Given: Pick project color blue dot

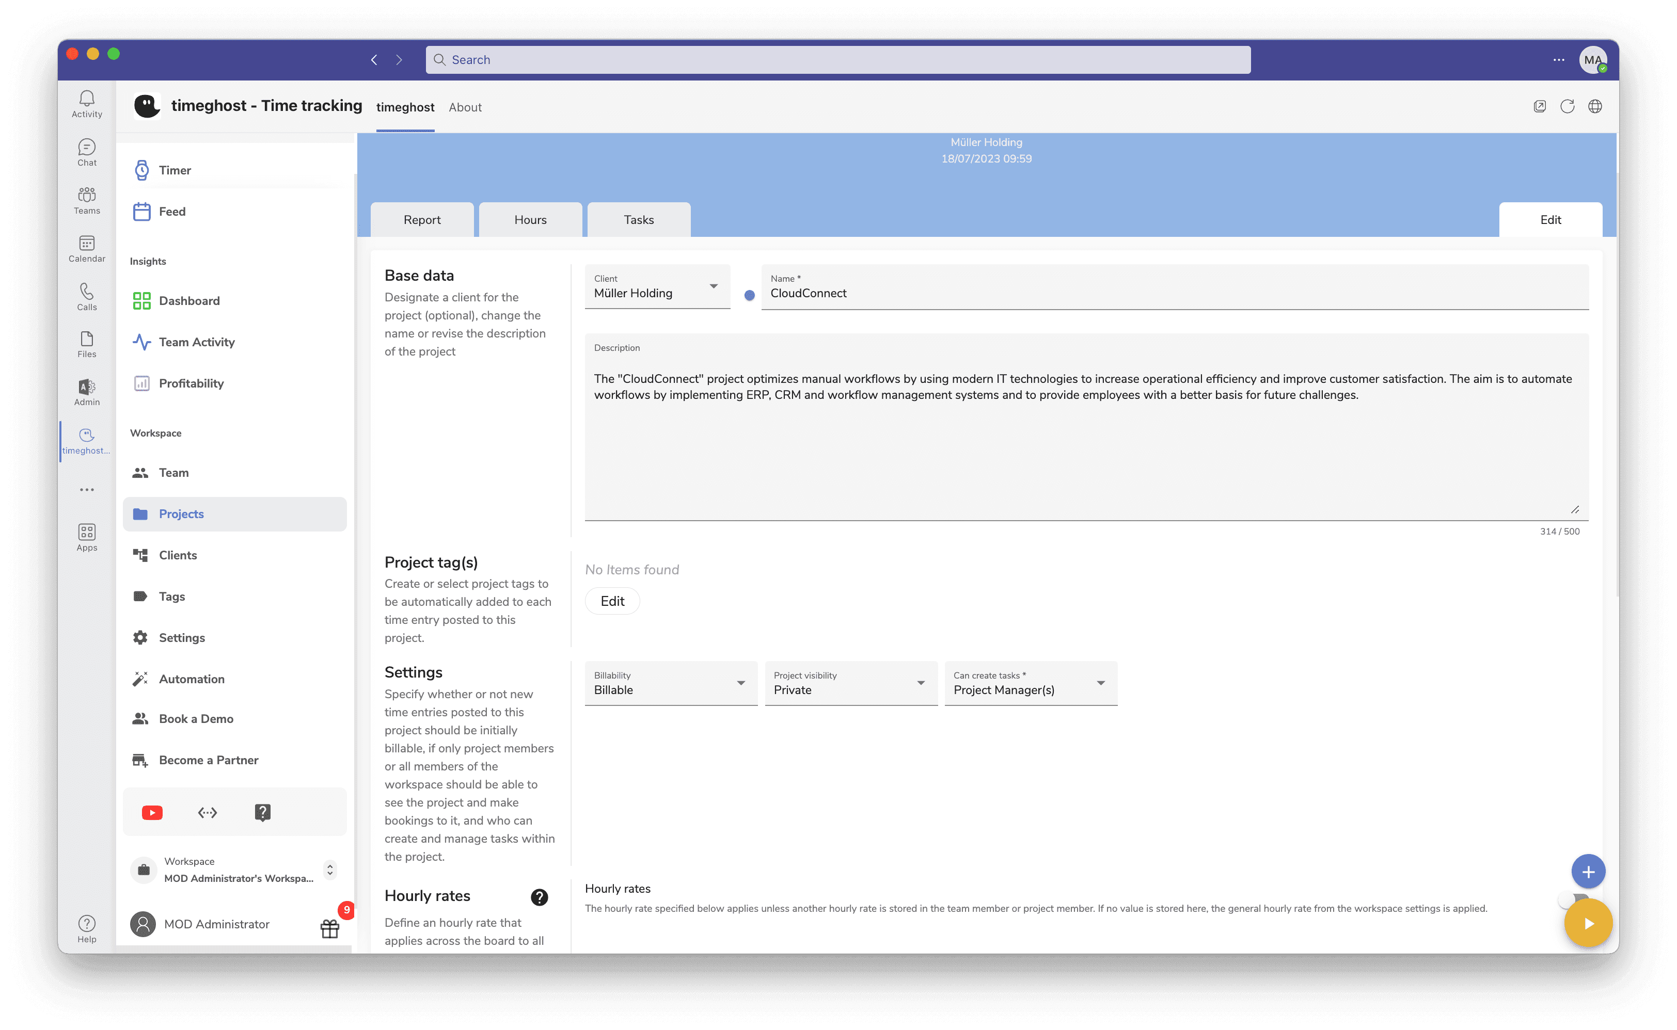Looking at the screenshot, I should [x=750, y=296].
